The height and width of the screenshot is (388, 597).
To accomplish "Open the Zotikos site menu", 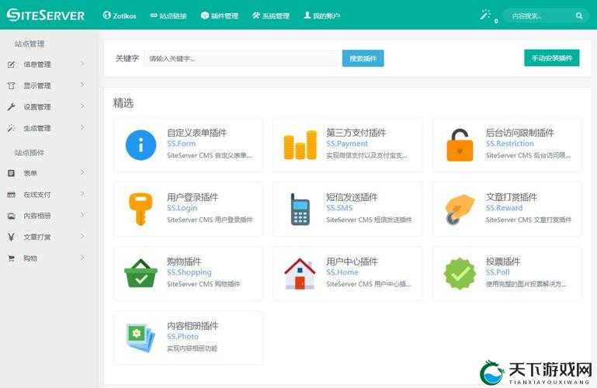I will click(120, 16).
